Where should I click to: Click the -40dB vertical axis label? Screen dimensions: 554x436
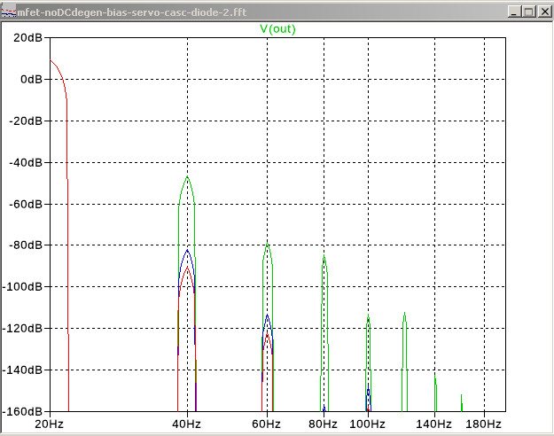tap(26, 162)
